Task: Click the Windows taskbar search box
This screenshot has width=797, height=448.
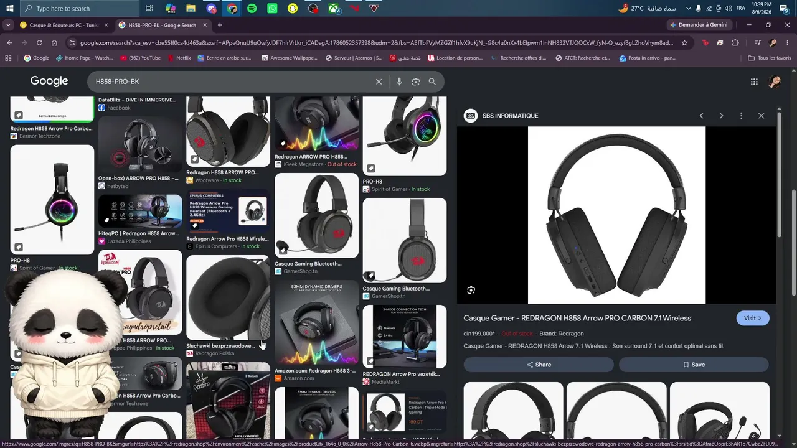Action: coord(79,8)
